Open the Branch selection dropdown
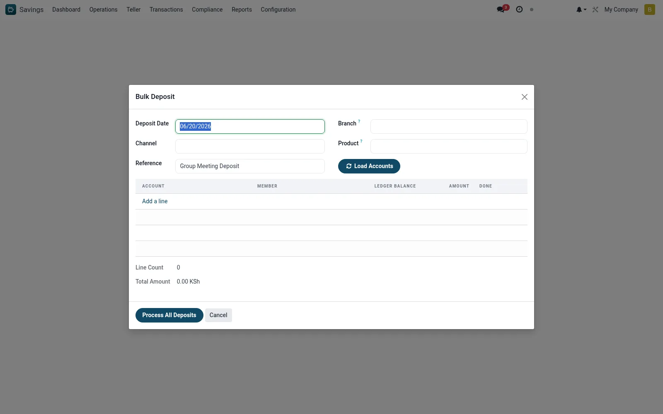Viewport: 663px width, 414px height. [449, 126]
